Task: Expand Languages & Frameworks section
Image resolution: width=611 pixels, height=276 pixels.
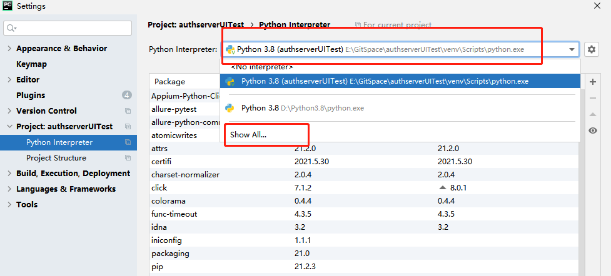Action: (x=10, y=189)
